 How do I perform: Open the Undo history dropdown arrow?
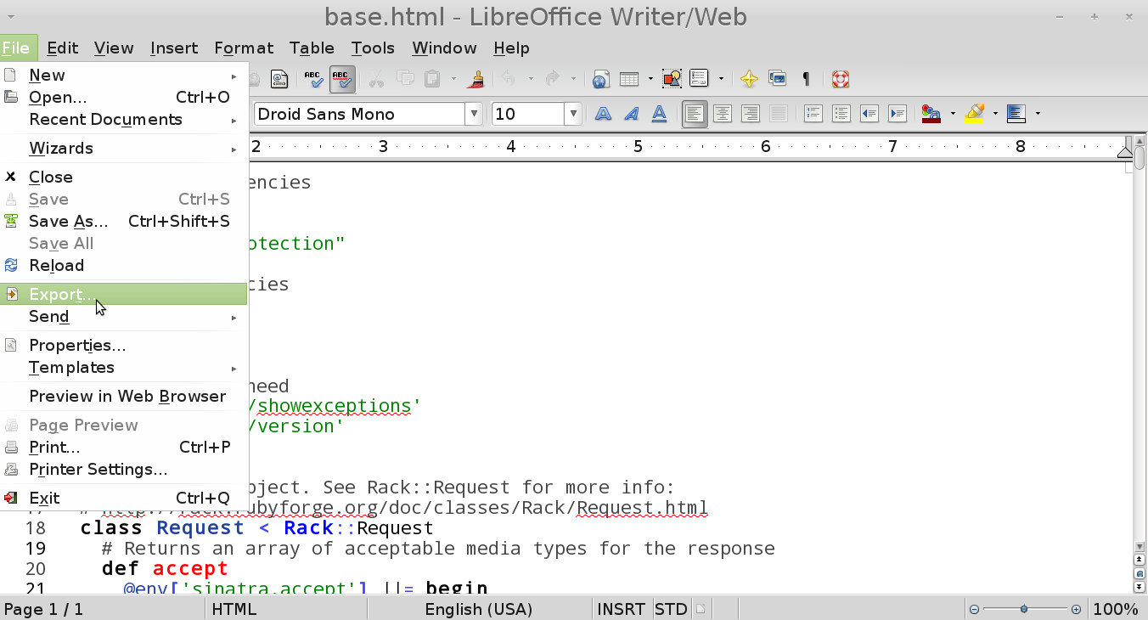(x=531, y=80)
